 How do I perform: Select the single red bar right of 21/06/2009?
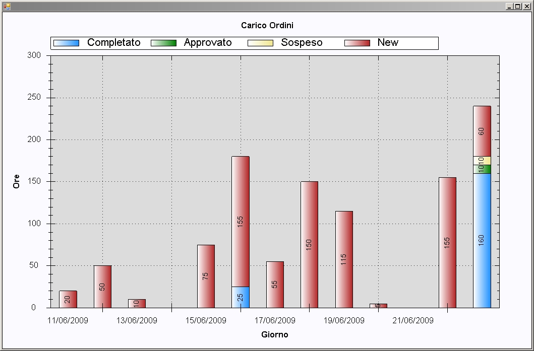[x=447, y=243]
